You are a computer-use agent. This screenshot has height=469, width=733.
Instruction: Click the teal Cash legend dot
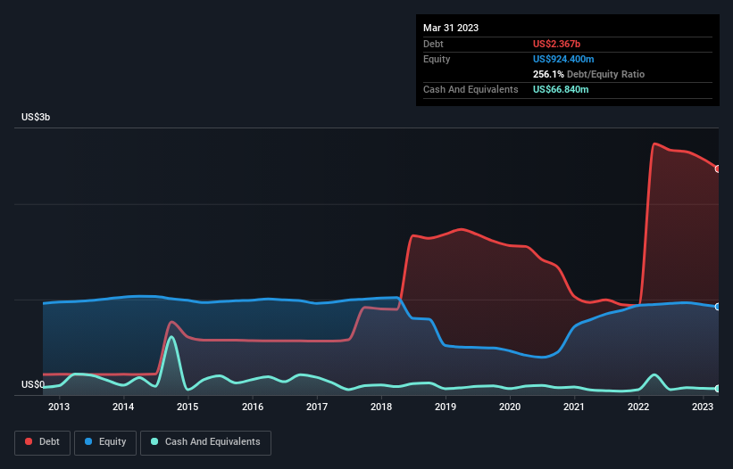tap(154, 441)
